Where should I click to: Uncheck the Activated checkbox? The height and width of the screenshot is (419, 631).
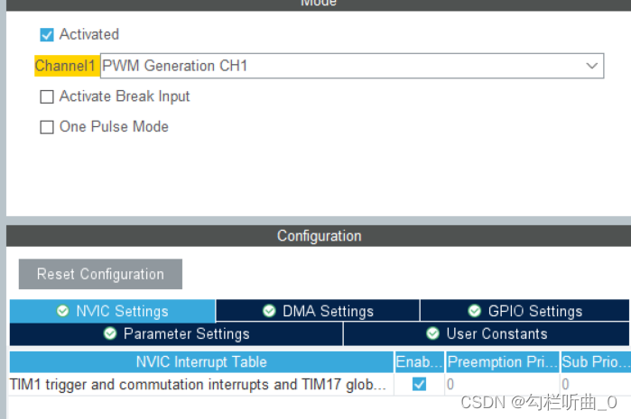coord(47,35)
